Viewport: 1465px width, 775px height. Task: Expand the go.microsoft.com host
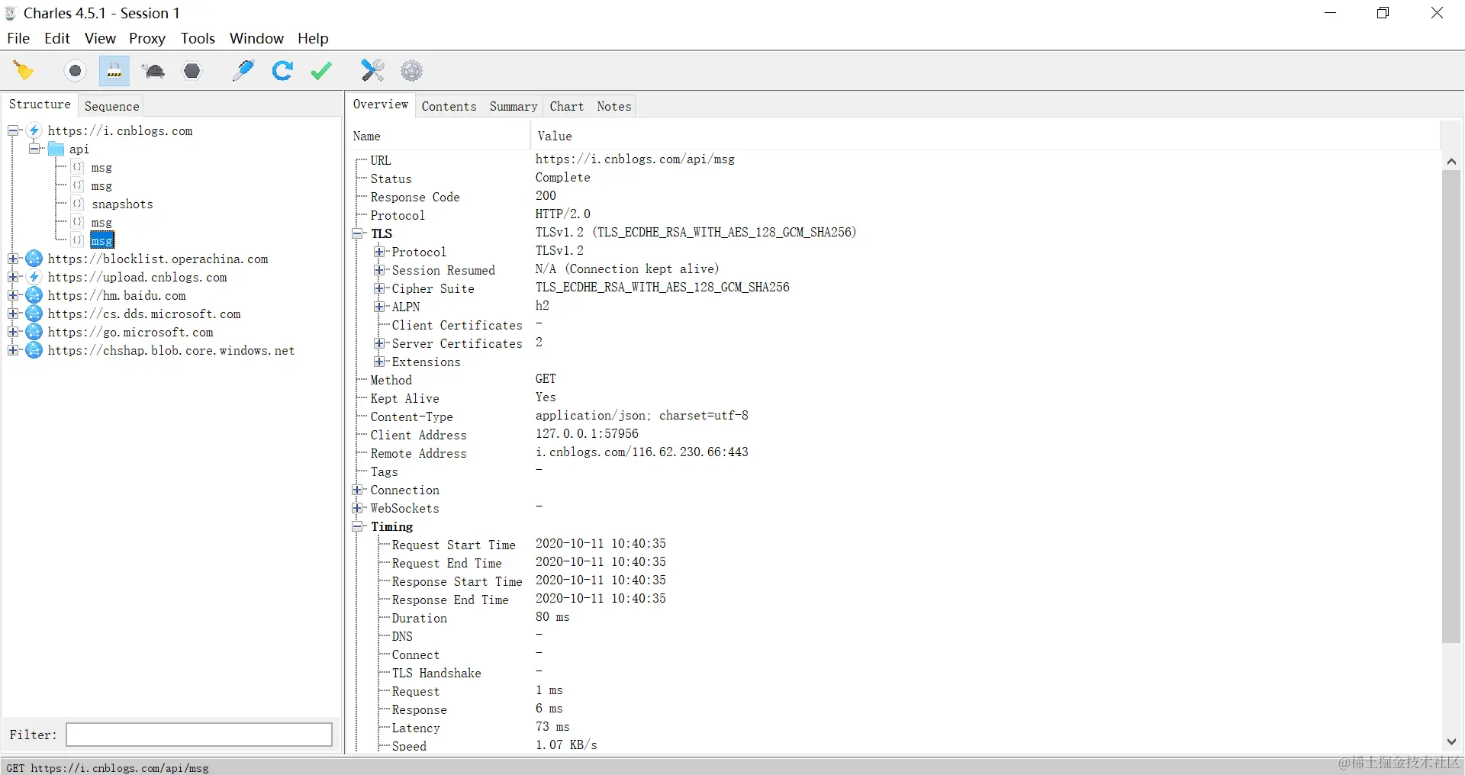[13, 332]
